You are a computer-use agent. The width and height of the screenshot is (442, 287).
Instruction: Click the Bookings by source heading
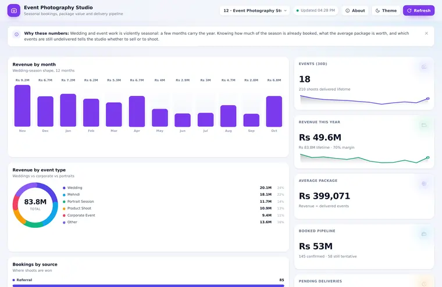35,264
